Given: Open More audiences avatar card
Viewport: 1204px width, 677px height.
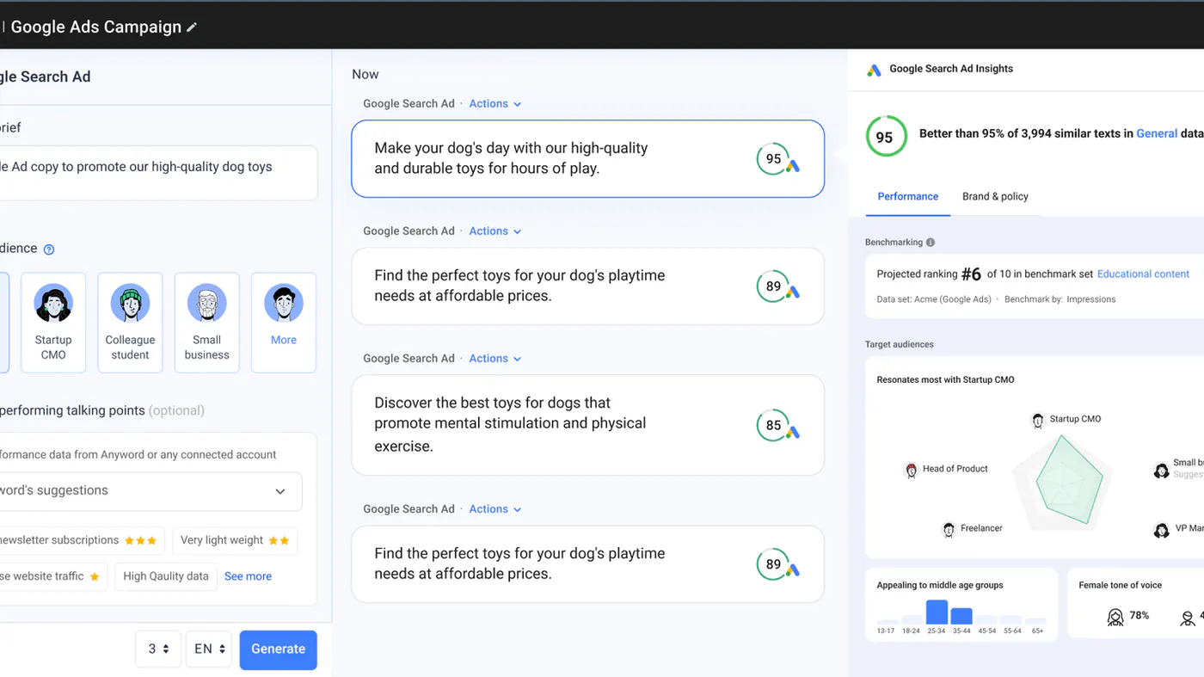Looking at the screenshot, I should point(284,323).
